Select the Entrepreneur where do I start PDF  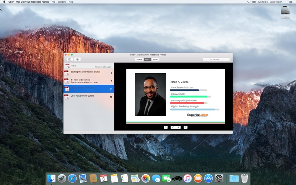pos(89,81)
